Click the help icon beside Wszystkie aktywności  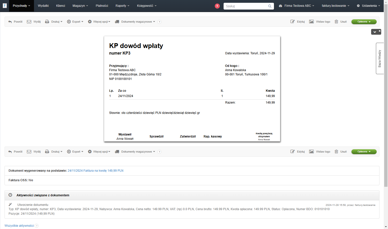(x=37, y=226)
